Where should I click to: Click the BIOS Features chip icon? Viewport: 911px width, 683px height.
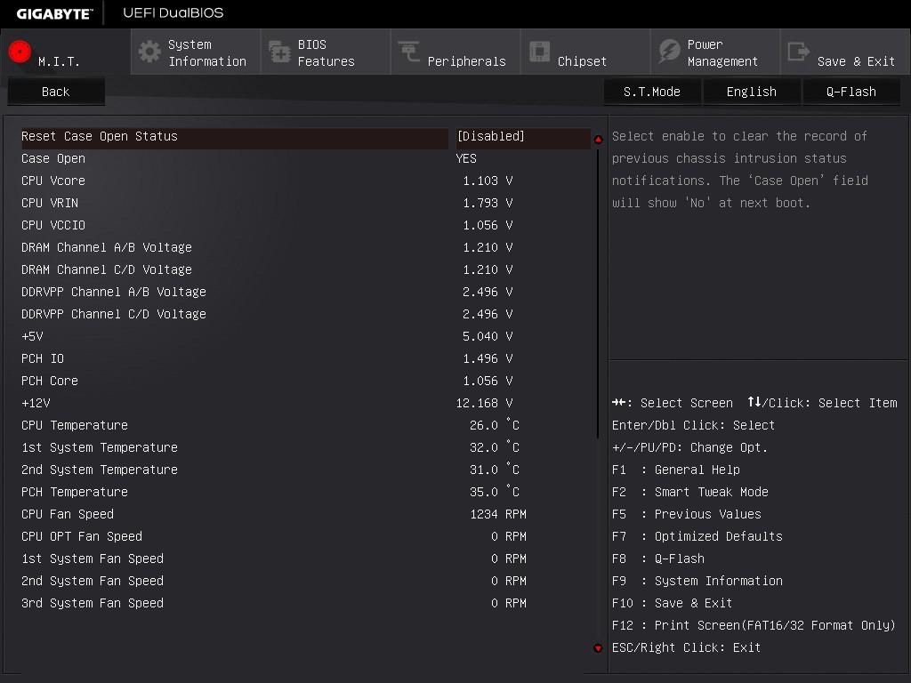(x=279, y=52)
